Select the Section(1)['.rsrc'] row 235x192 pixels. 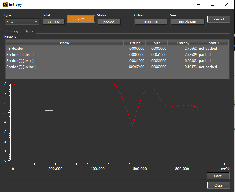click(x=117, y=61)
